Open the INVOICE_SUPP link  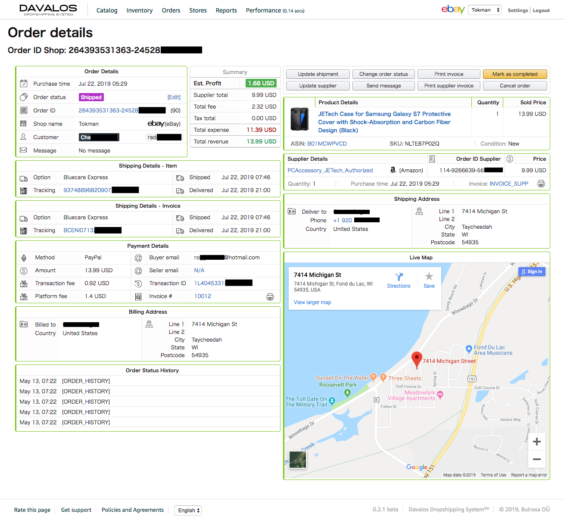coord(509,184)
